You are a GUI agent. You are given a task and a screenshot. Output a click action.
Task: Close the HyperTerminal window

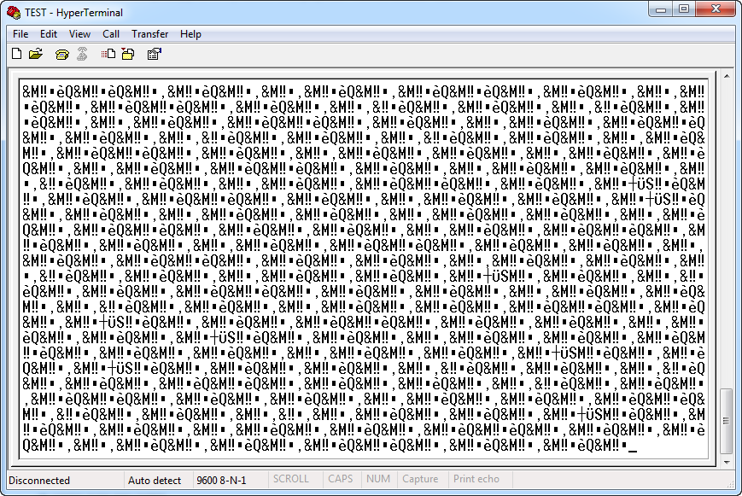716,9
